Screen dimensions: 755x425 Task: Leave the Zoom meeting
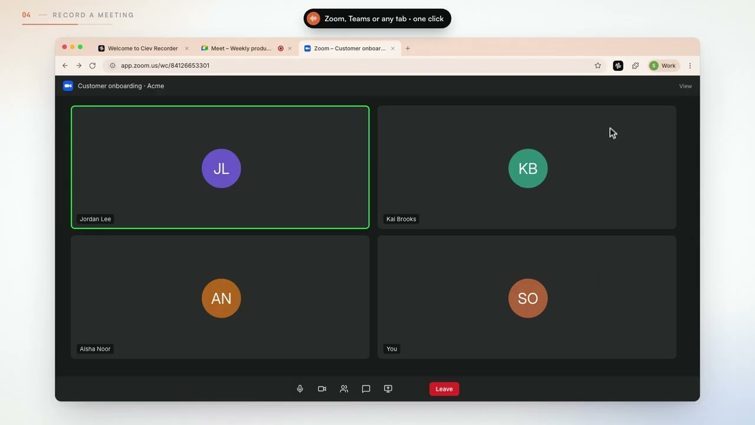pos(444,389)
